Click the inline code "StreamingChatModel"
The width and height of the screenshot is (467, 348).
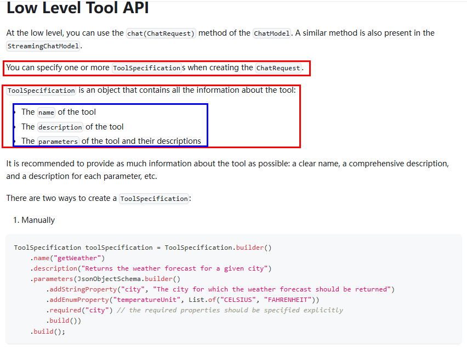click(x=43, y=46)
